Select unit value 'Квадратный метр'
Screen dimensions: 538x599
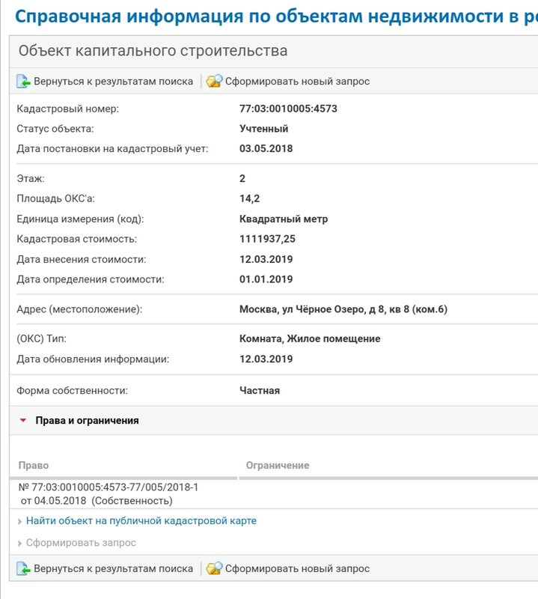point(284,219)
